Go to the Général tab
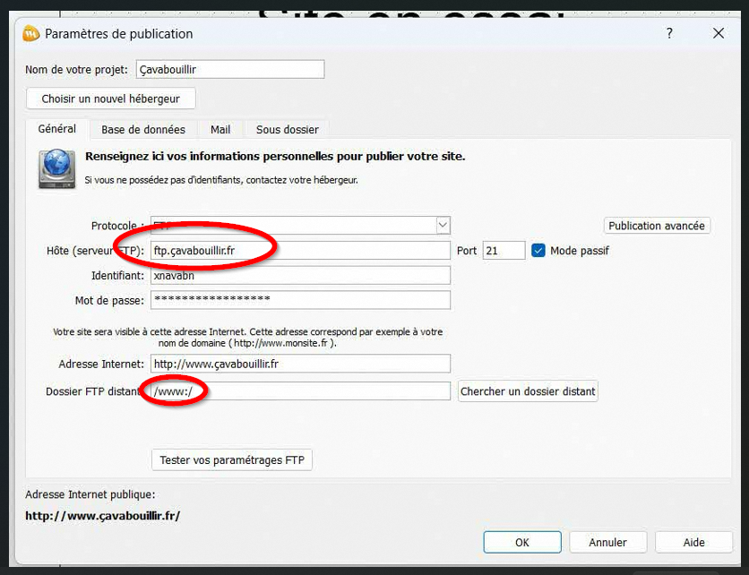Image resolution: width=749 pixels, height=575 pixels. [56, 129]
